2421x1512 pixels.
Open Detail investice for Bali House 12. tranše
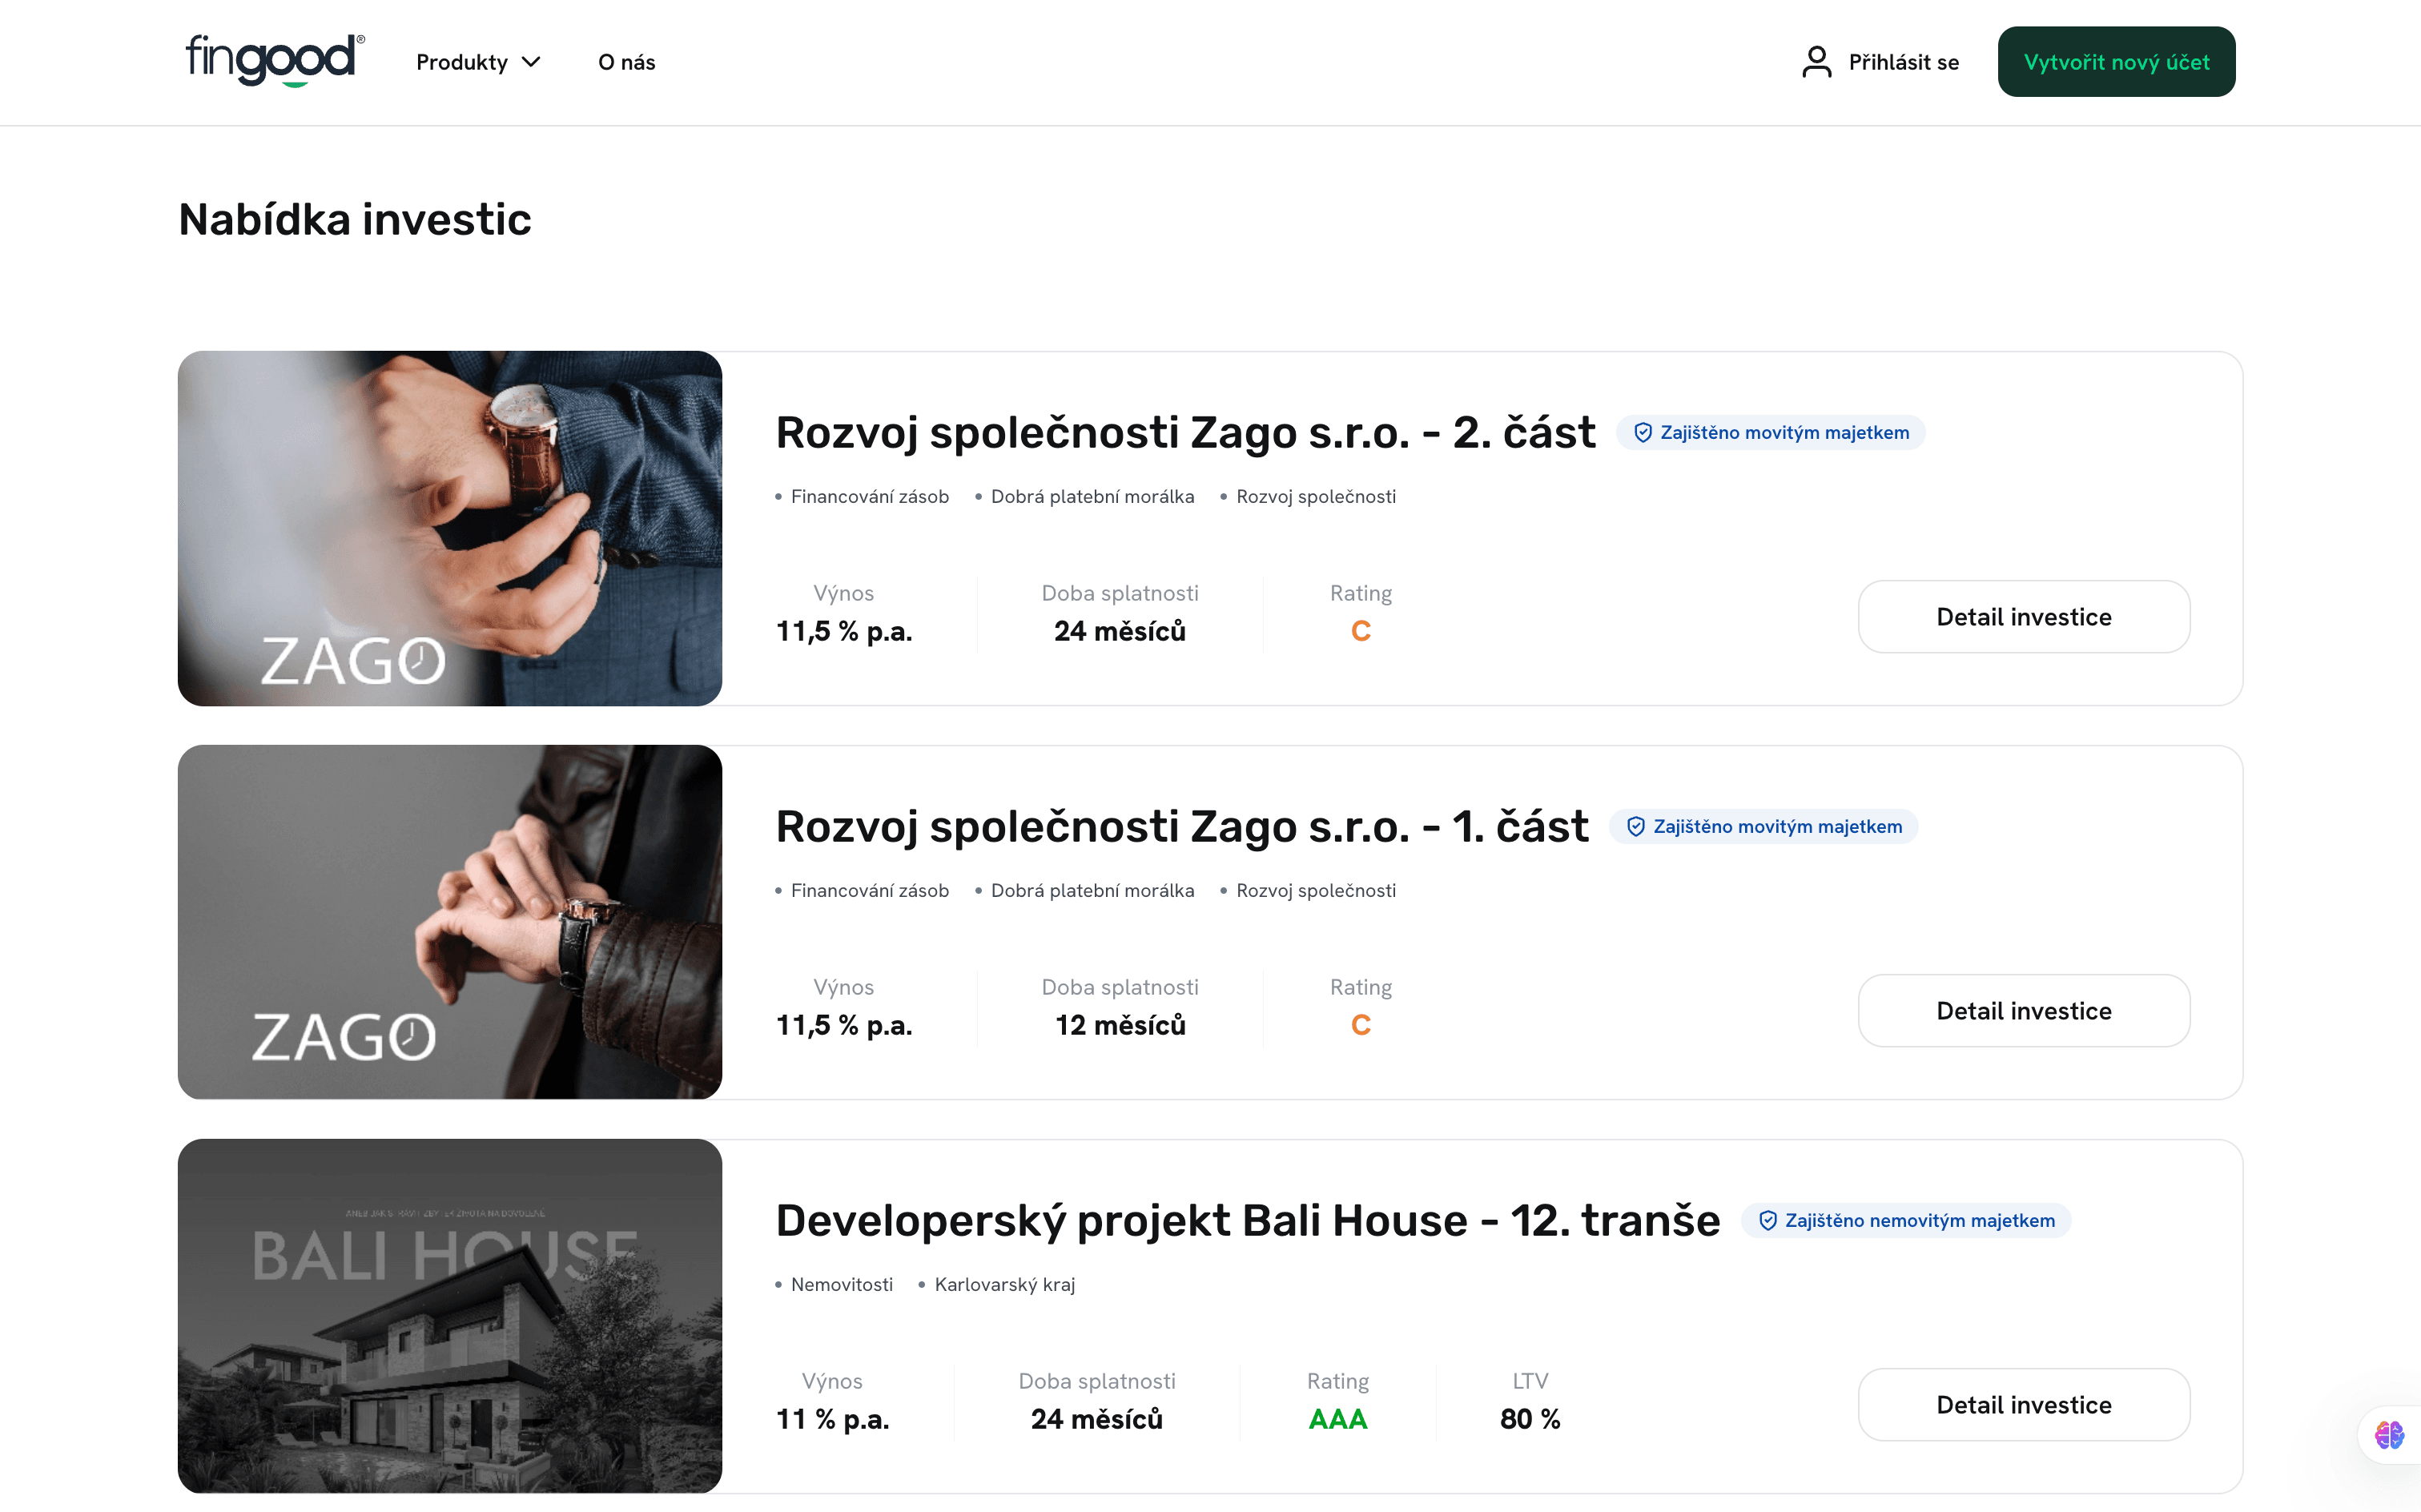click(2023, 1404)
